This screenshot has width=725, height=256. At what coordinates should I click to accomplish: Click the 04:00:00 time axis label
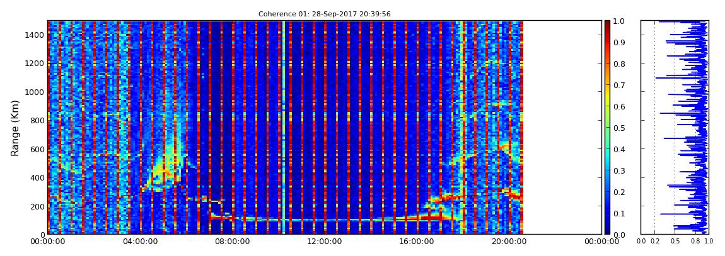pos(139,242)
